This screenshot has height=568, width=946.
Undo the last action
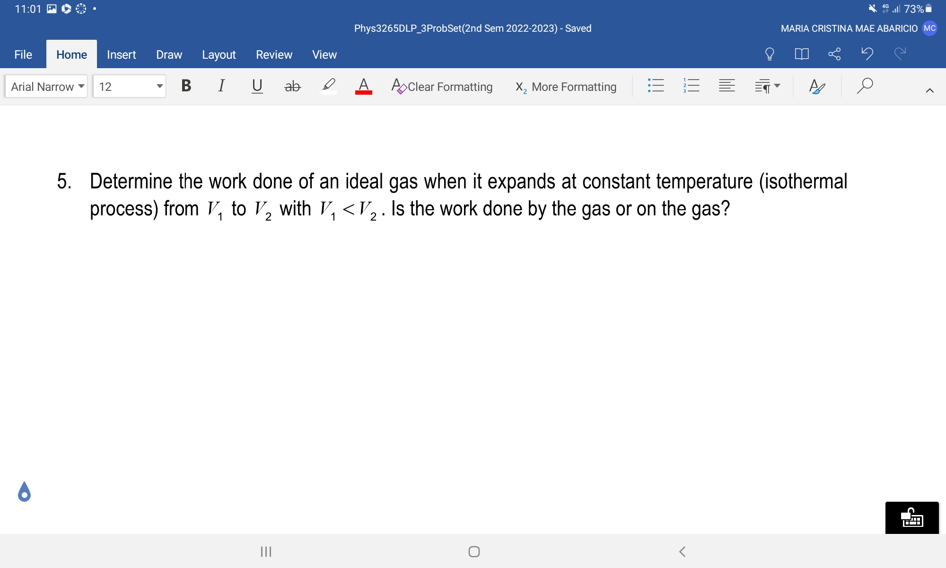867,53
